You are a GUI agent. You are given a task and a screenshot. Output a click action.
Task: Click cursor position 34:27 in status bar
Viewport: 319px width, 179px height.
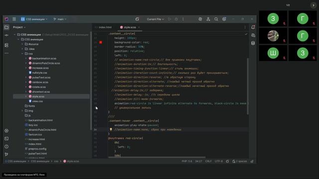pos(198,161)
